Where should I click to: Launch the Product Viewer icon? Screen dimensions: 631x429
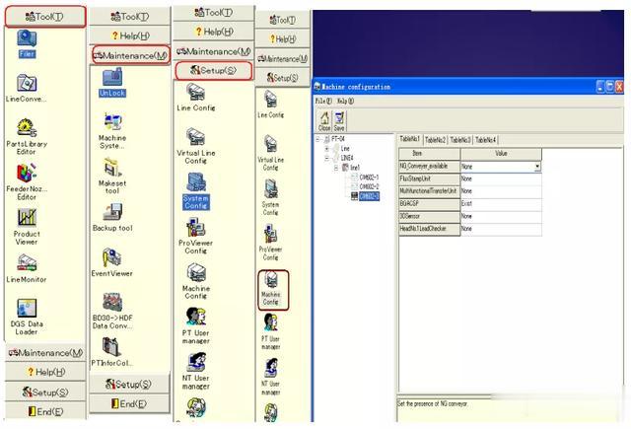click(x=27, y=227)
